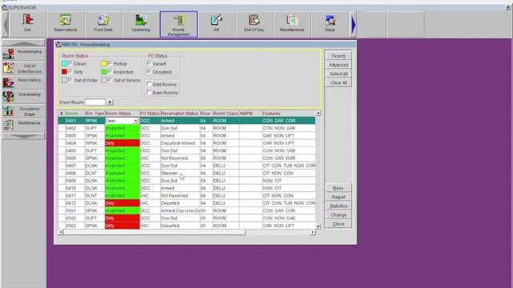Screen dimensions: 513x288
Task: Click the yellow Pickup color swatch
Action: point(103,63)
